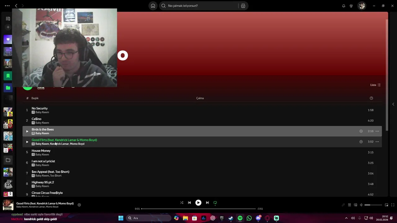Viewport: 397px width, 223px height.
Task: Select the track Ca$ino
Action: (x=202, y=120)
